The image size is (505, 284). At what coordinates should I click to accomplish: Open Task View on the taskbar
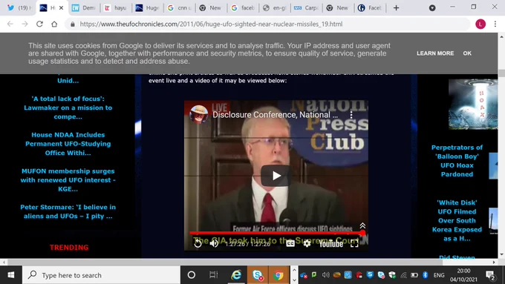213,275
